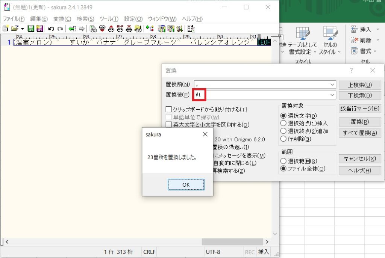Click the editor horizontal scrollbar thumb
This screenshot has width=385, height=258.
click(x=232, y=242)
